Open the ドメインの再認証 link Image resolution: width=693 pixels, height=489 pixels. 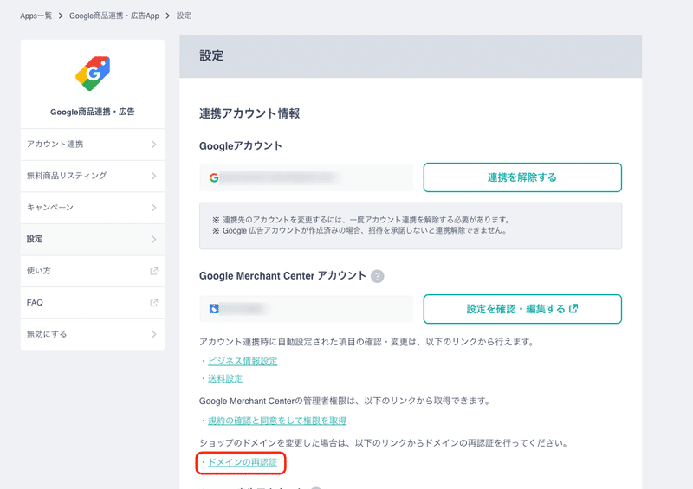point(243,462)
